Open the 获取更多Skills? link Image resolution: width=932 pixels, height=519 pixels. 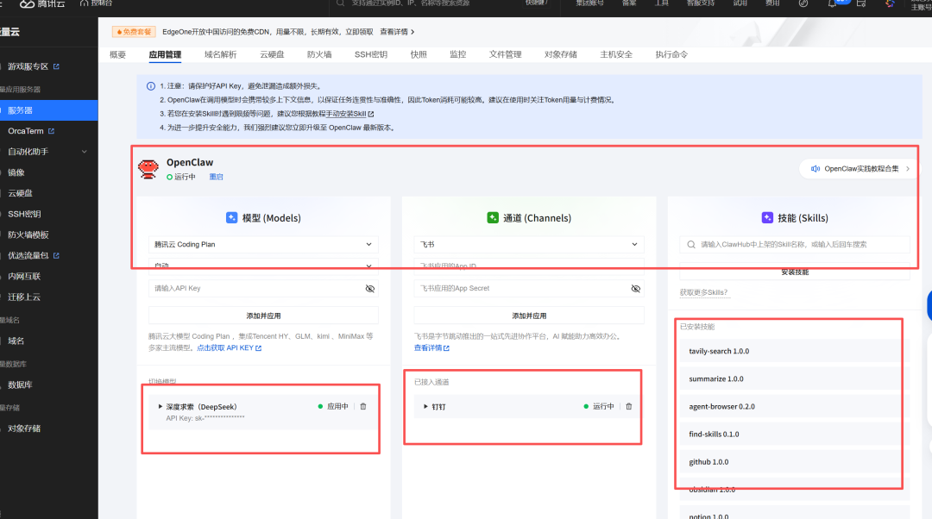point(704,293)
